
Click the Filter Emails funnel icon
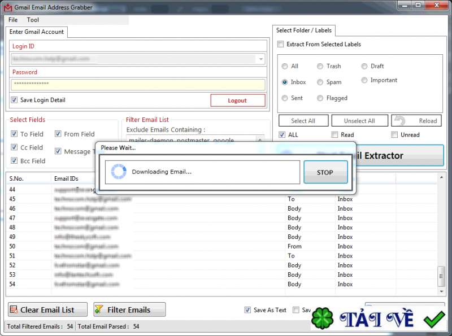coord(99,309)
